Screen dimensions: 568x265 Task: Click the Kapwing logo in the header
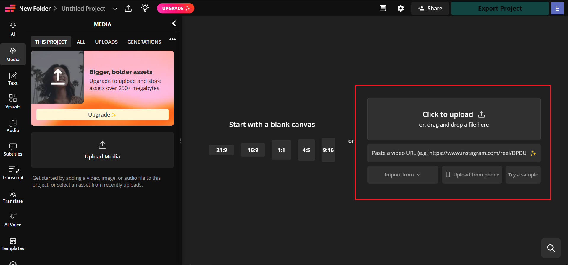(10, 8)
